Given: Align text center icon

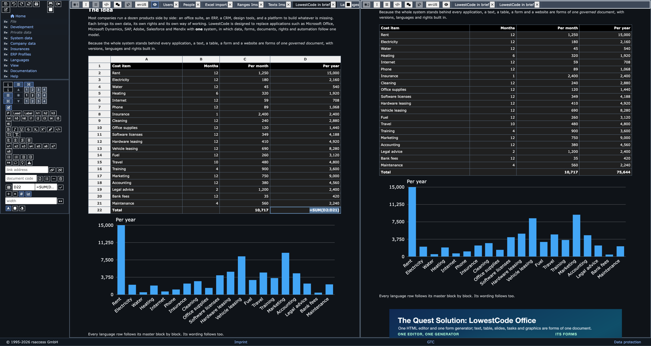Looking at the screenshot, I should point(15,140).
